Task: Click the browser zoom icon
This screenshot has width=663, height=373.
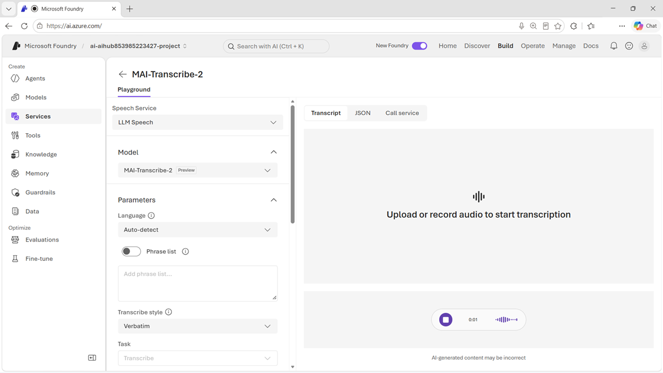Action: coord(534,26)
